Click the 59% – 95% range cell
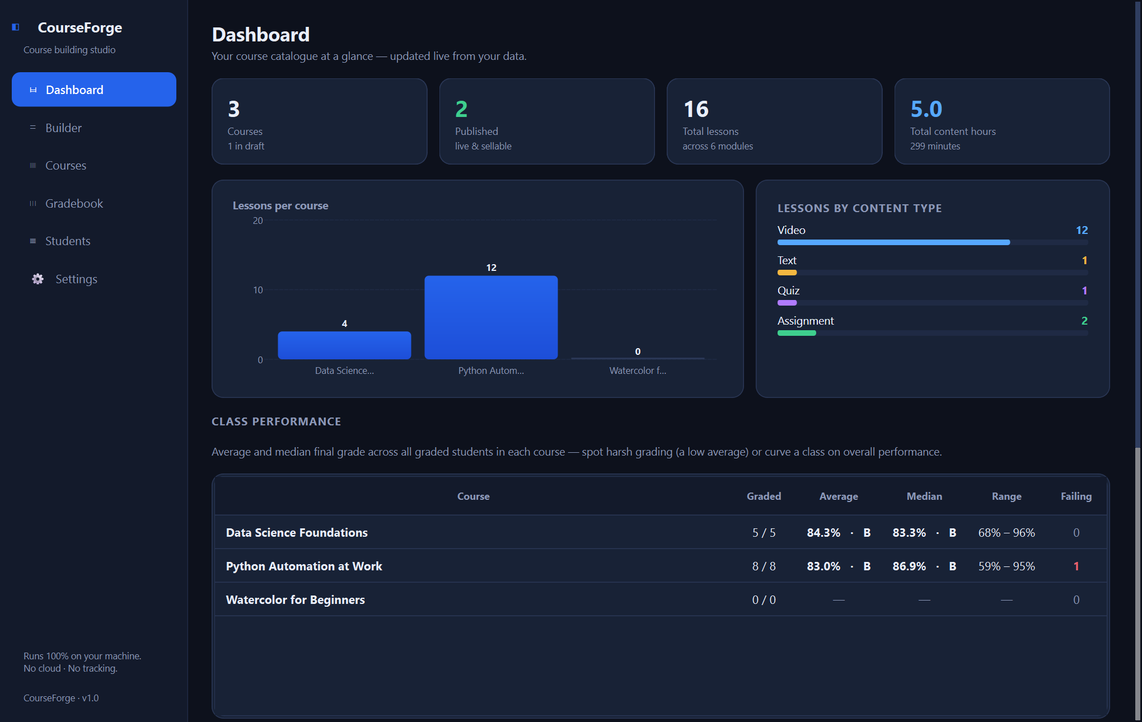 [1007, 566]
